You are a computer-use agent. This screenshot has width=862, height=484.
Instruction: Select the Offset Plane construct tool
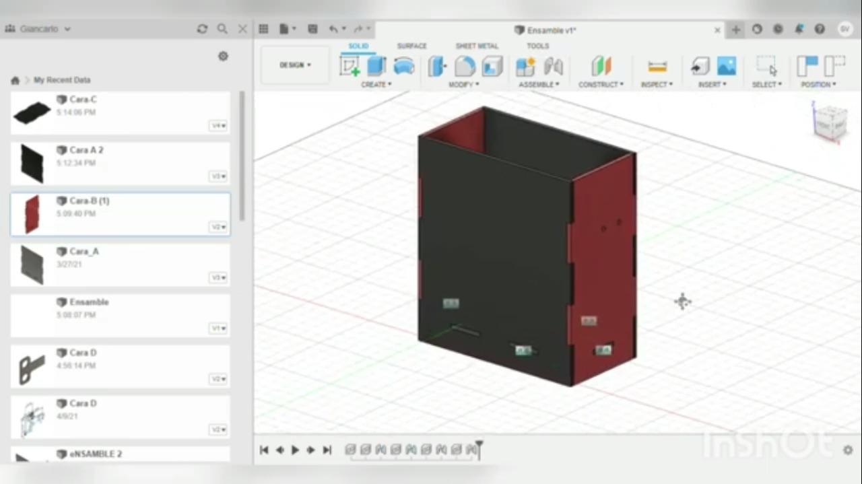point(601,66)
